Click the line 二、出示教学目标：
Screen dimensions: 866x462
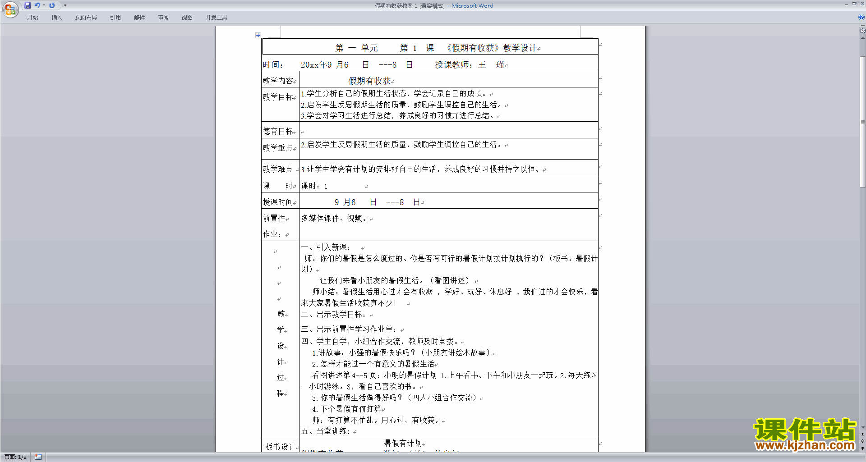(335, 315)
